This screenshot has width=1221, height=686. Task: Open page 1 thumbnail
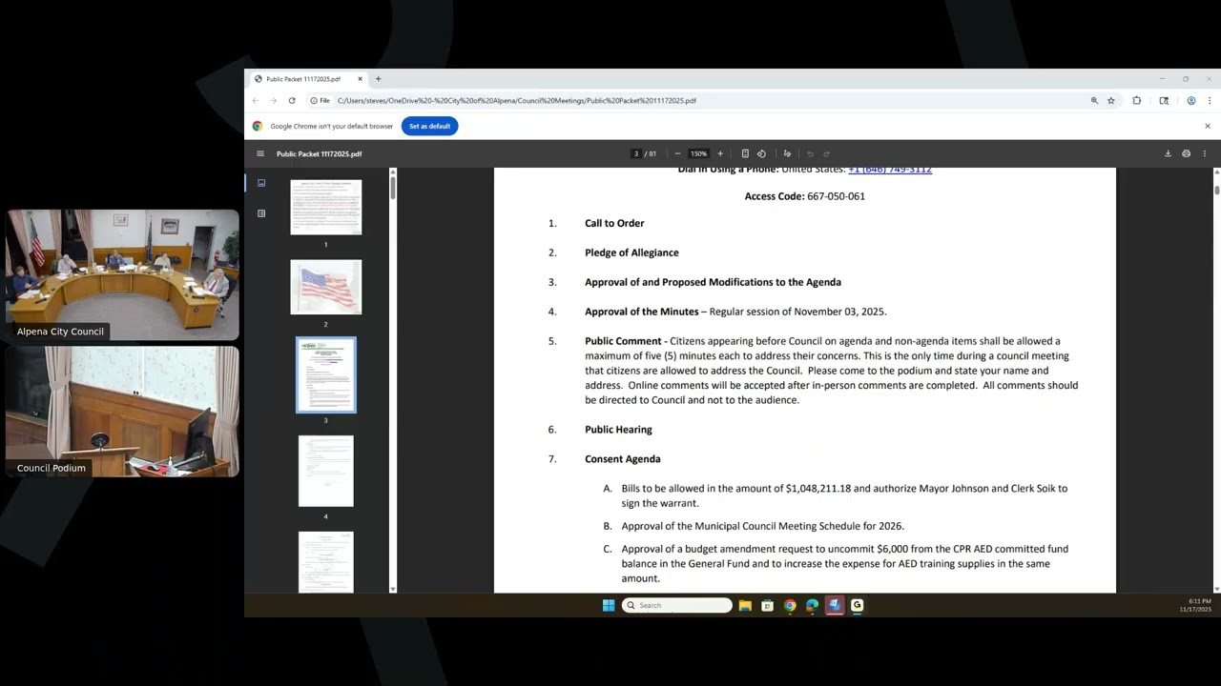point(326,207)
